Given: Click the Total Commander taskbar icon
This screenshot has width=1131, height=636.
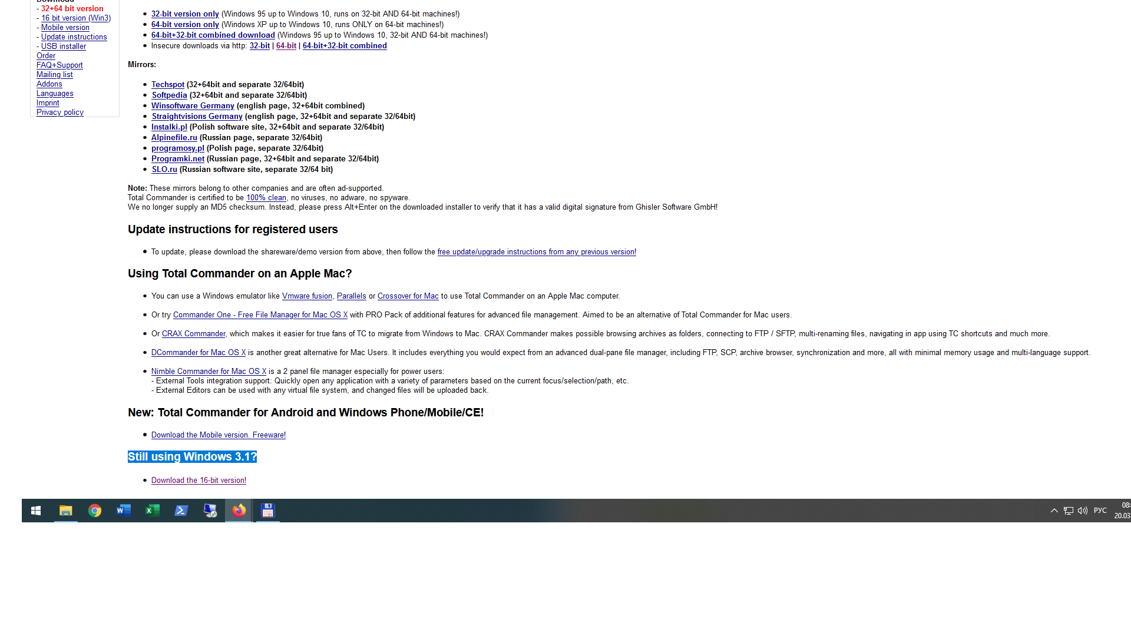Looking at the screenshot, I should click(267, 510).
